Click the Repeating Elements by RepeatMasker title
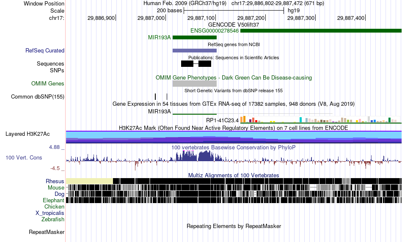The height and width of the screenshot is (242, 402). point(234,226)
